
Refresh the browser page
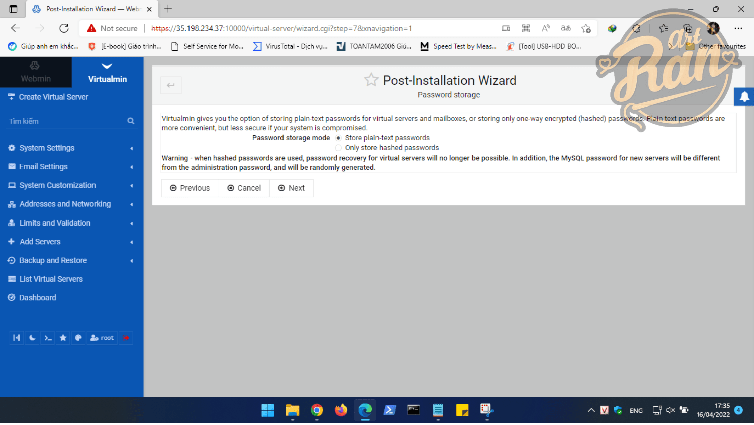pos(64,28)
